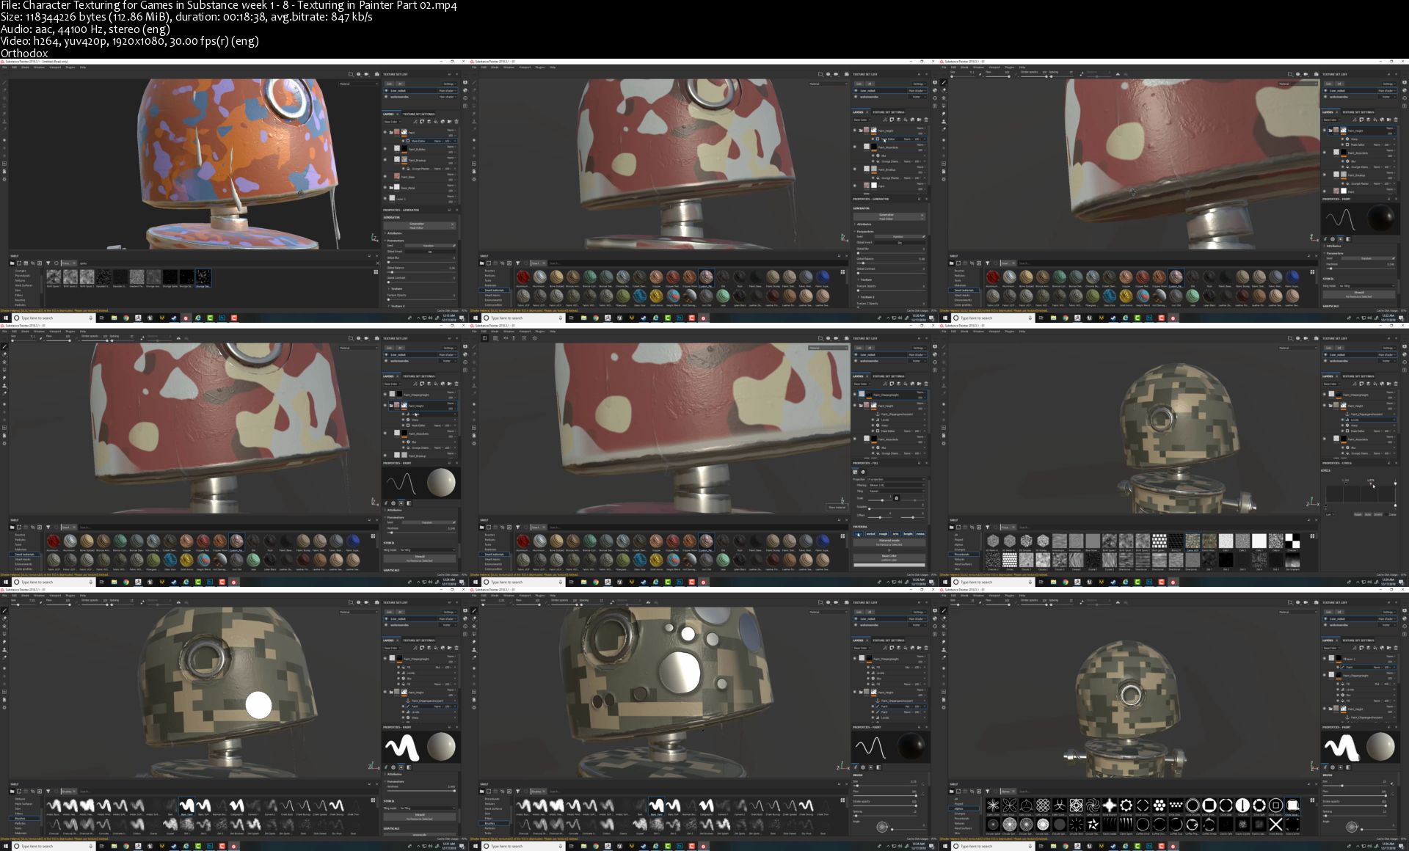Alphas shelf frame: click the symmetry icon in top bar
The height and width of the screenshot is (851, 1409).
[1118, 602]
